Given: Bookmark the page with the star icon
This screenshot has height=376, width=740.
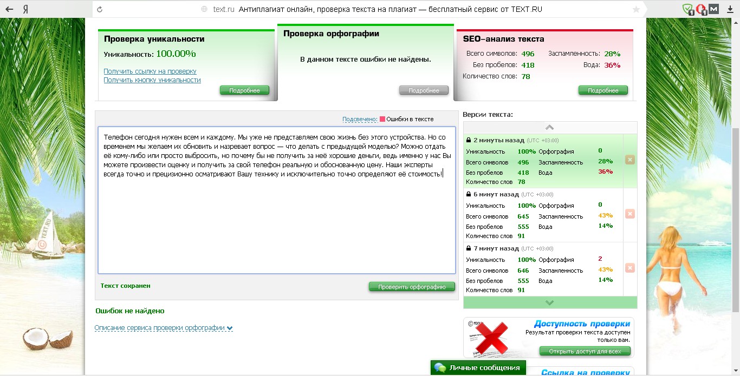Looking at the screenshot, I should point(636,9).
